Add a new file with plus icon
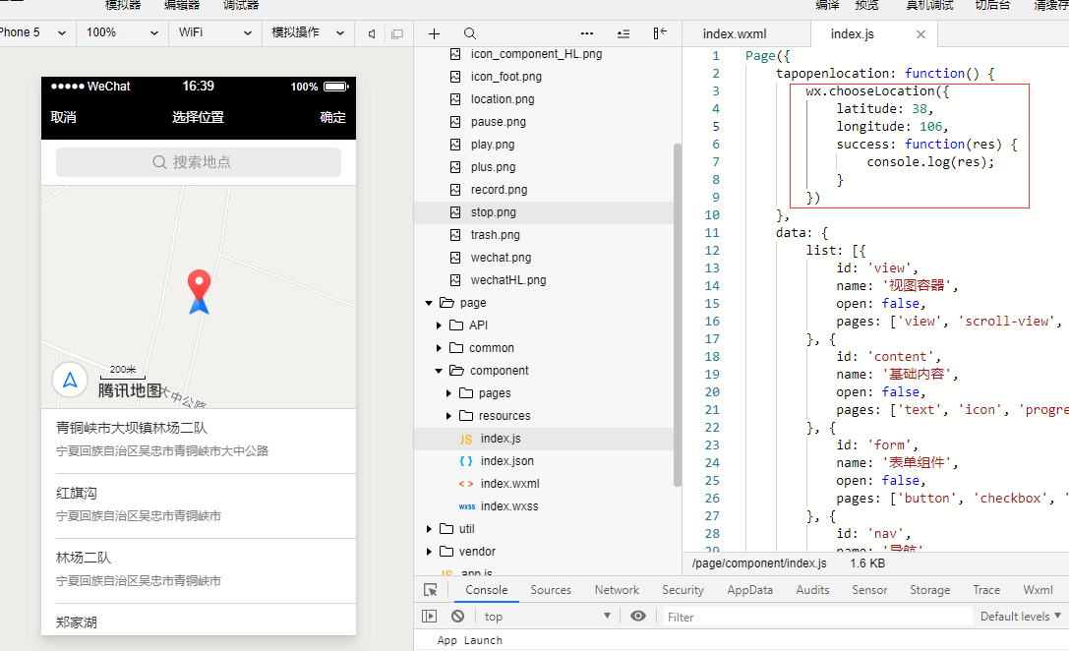1069x651 pixels. pos(434,33)
